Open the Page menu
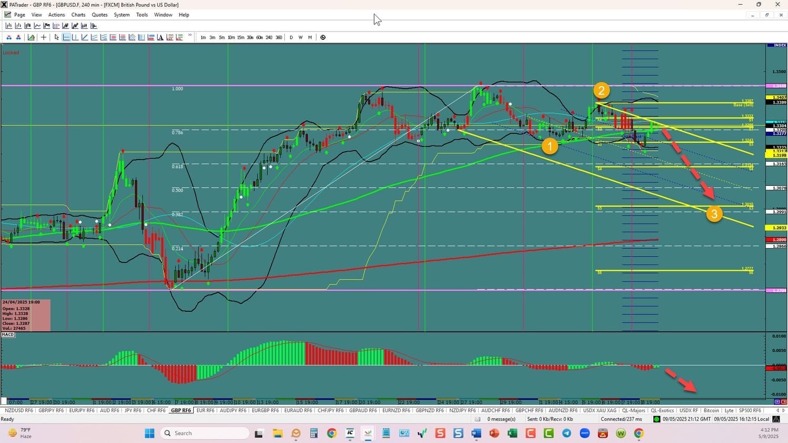788x443 pixels. [20, 15]
